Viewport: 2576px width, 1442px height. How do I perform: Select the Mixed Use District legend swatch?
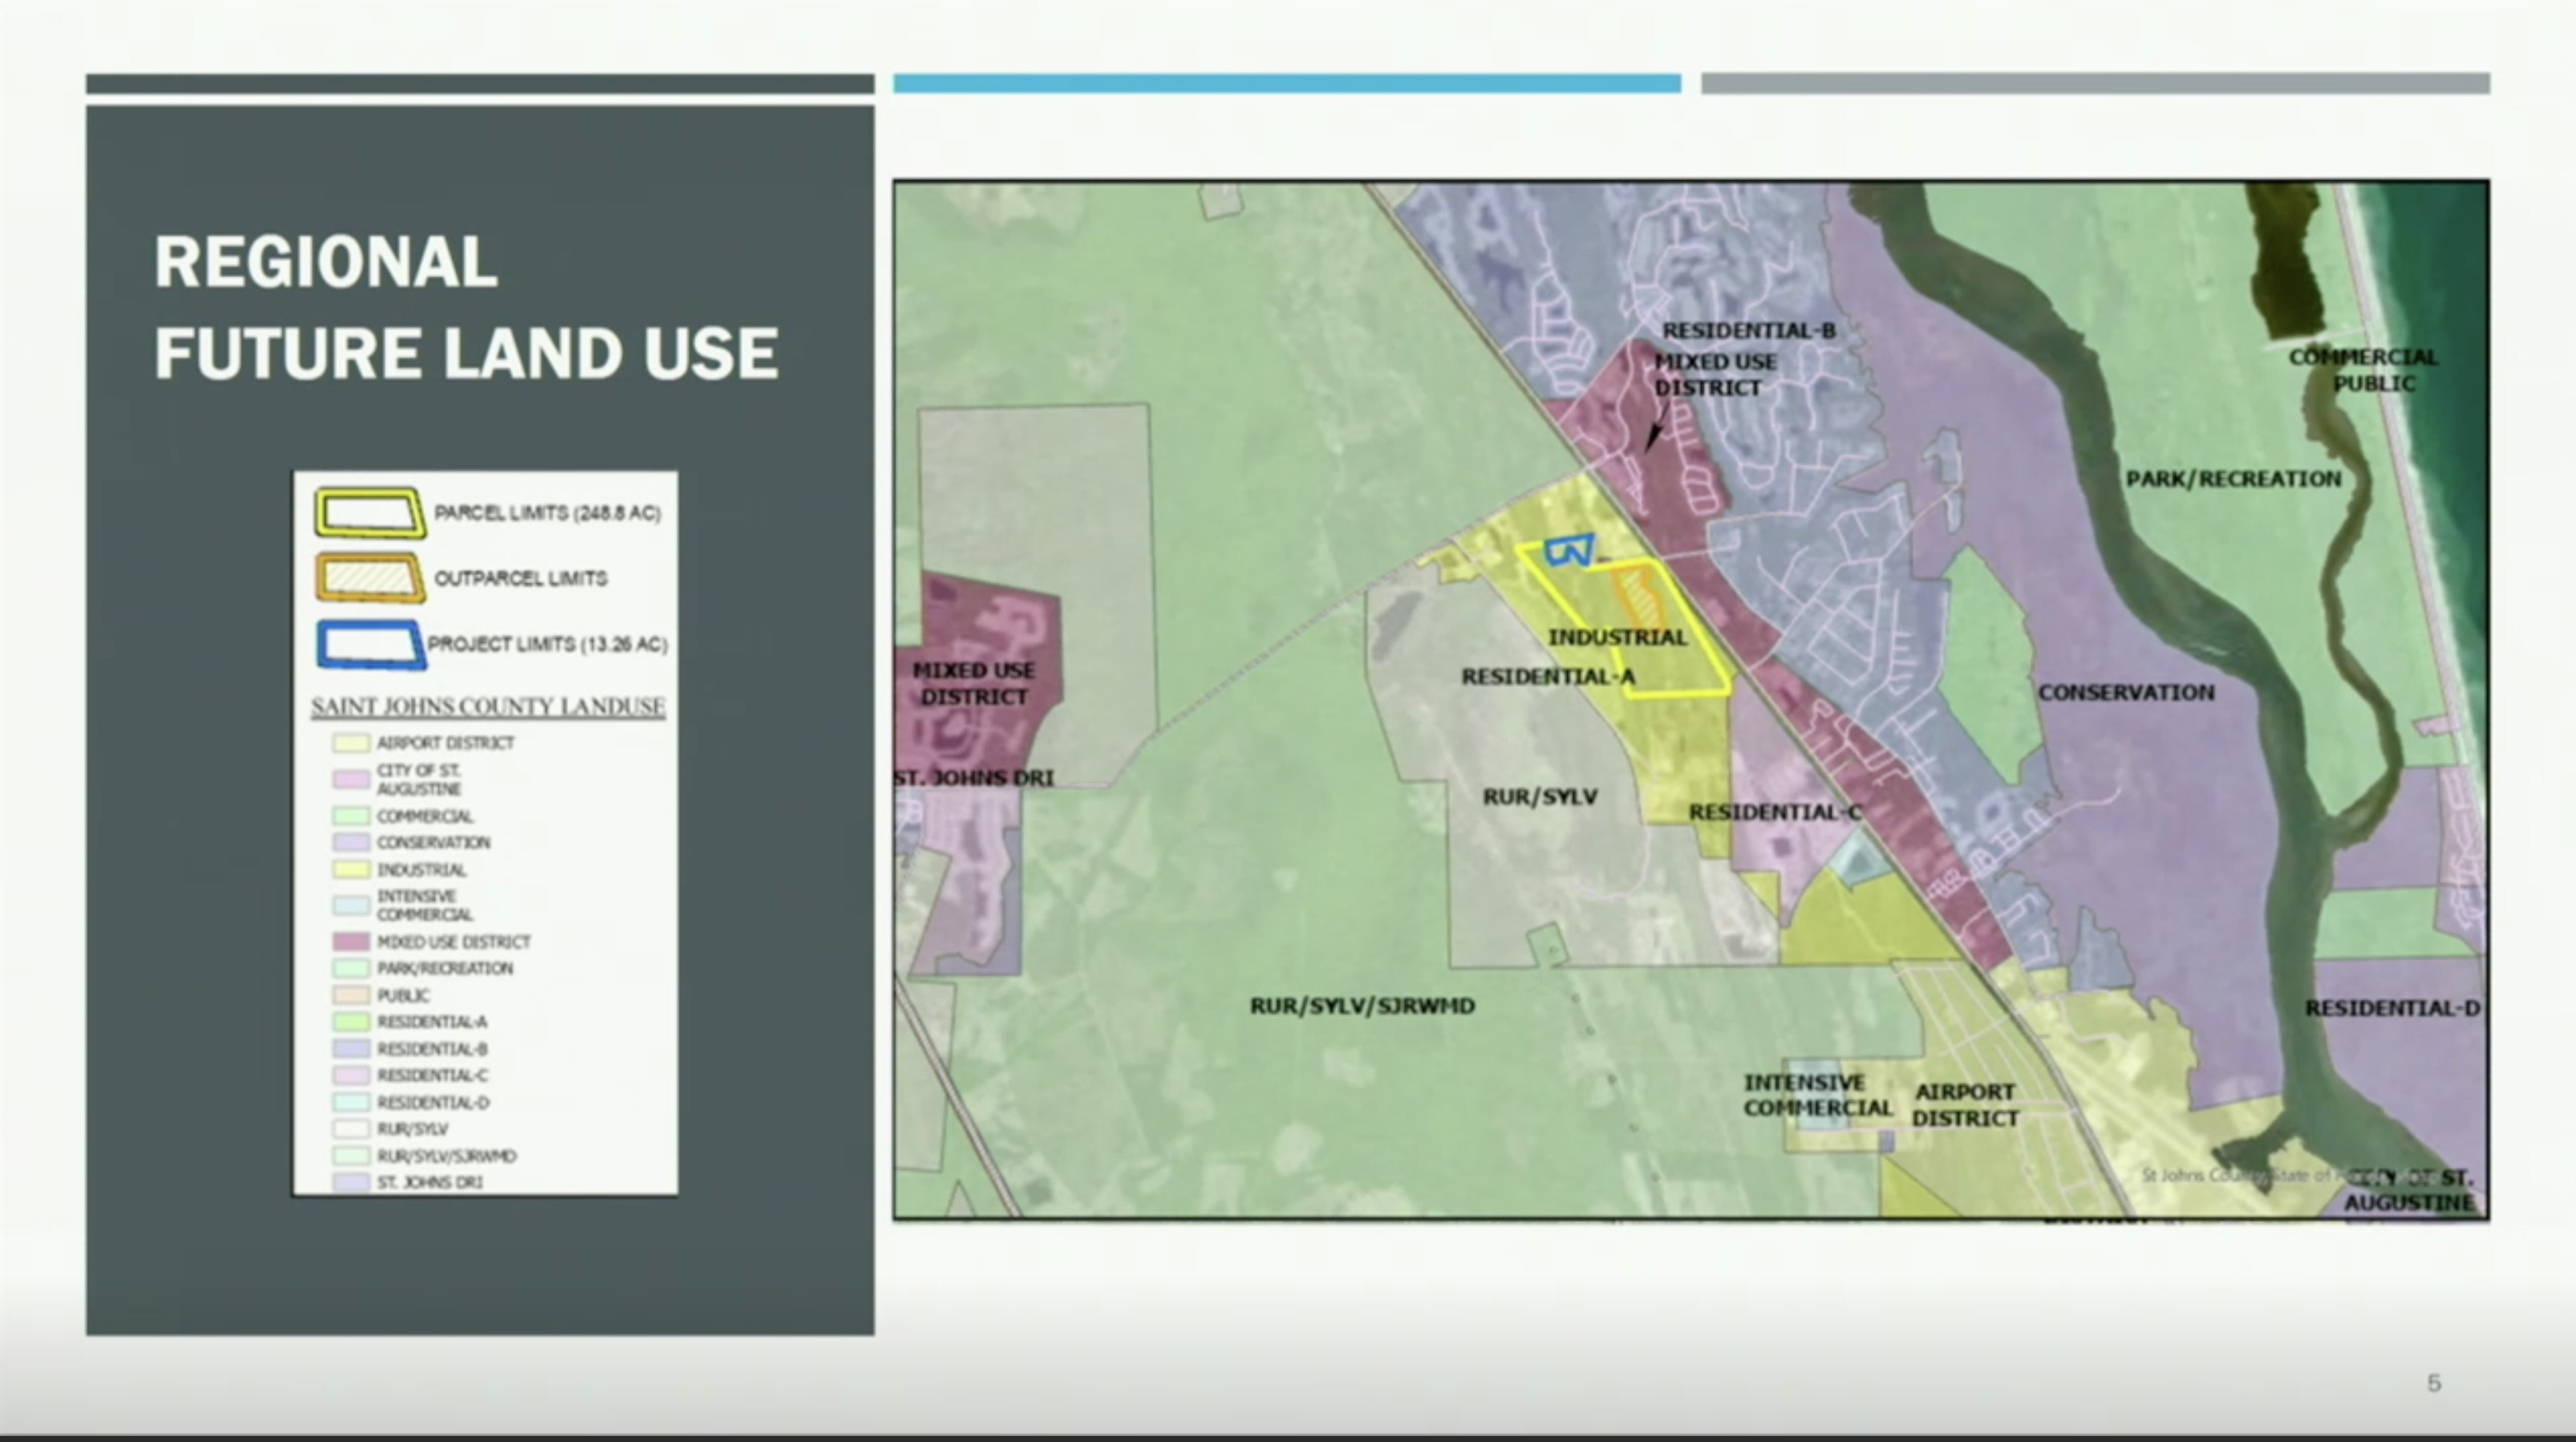351,942
